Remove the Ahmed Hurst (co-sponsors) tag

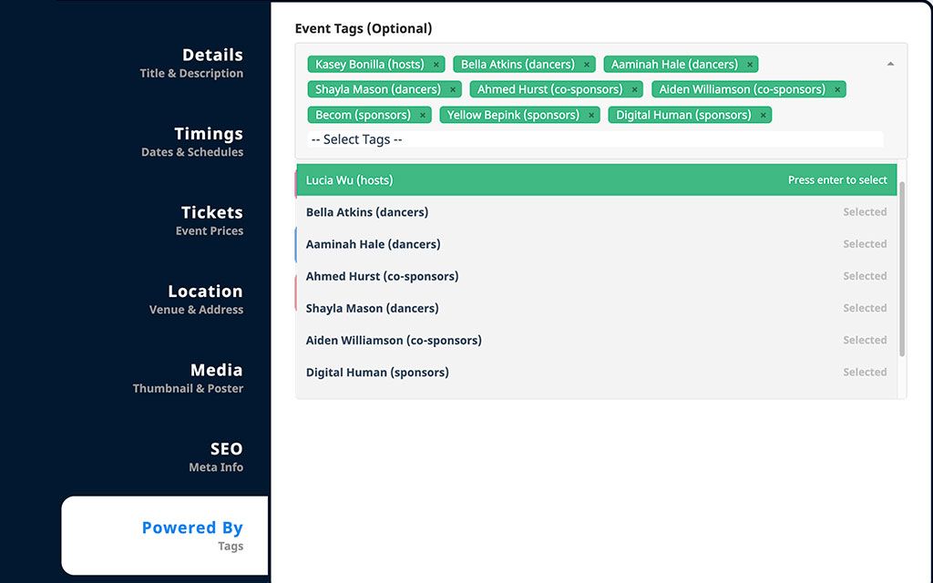pos(634,89)
